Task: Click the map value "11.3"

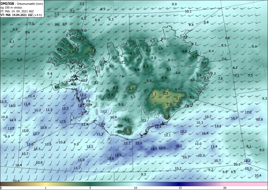Action: (x=49, y=110)
